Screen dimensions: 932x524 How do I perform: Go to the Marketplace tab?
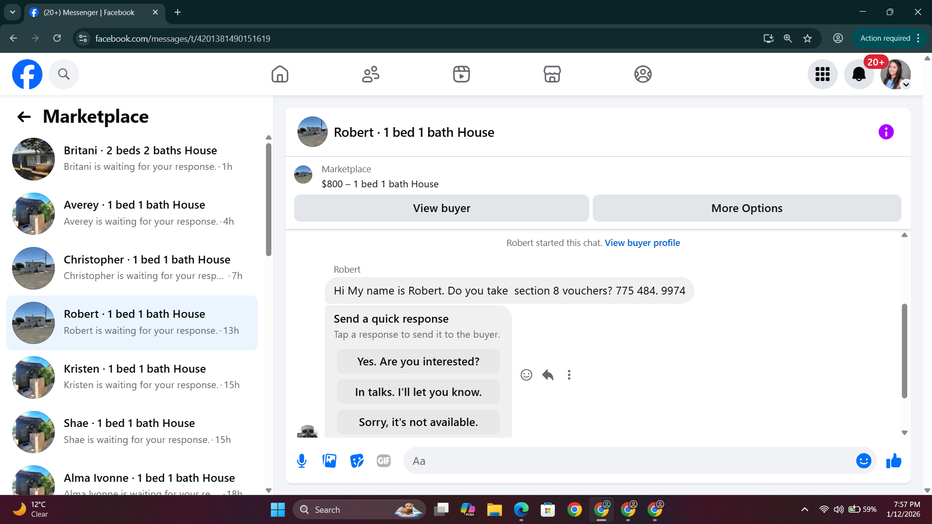pyautogui.click(x=552, y=74)
